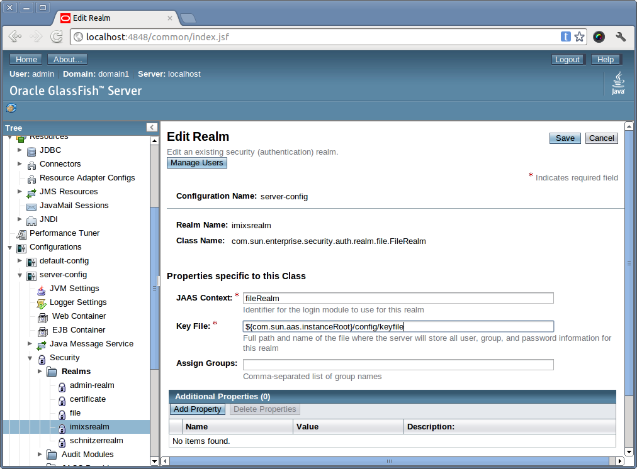Screen dimensions: 637x469
Task: Open the About dialog
Action: click(67, 59)
